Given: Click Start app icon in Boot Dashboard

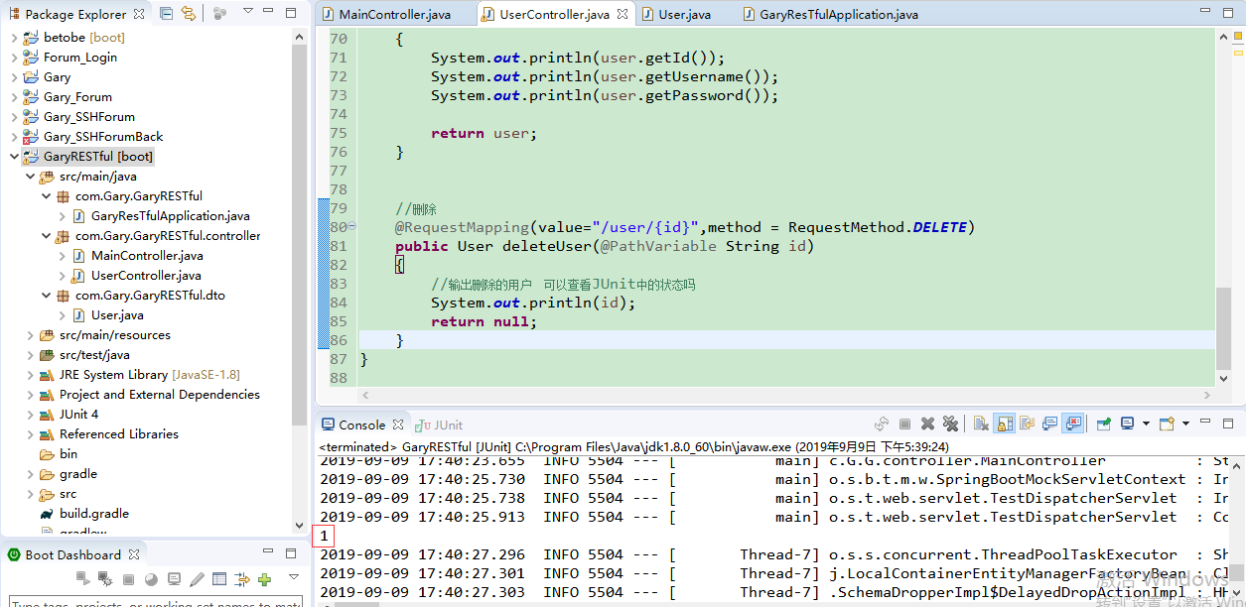Looking at the screenshot, I should pos(83,579).
